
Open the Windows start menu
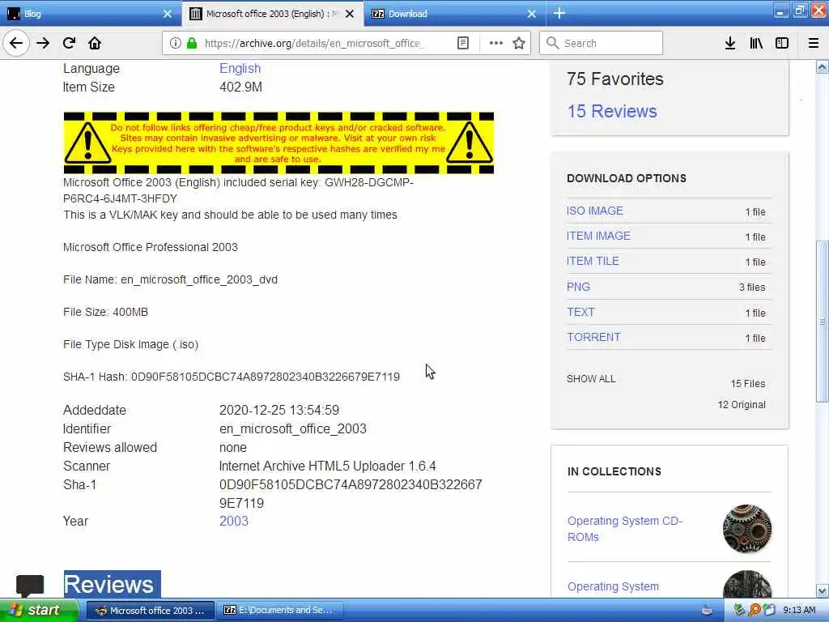[39, 611]
